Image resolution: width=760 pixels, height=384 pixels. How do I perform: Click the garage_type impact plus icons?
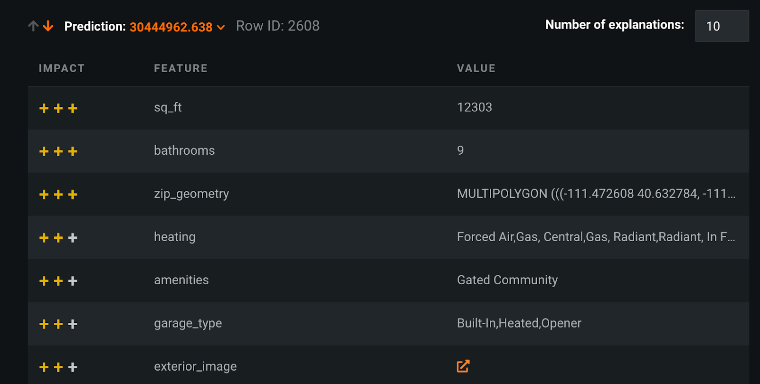point(58,324)
